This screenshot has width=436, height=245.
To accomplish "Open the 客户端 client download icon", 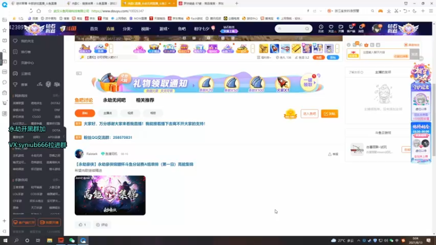I will tap(351, 28).
